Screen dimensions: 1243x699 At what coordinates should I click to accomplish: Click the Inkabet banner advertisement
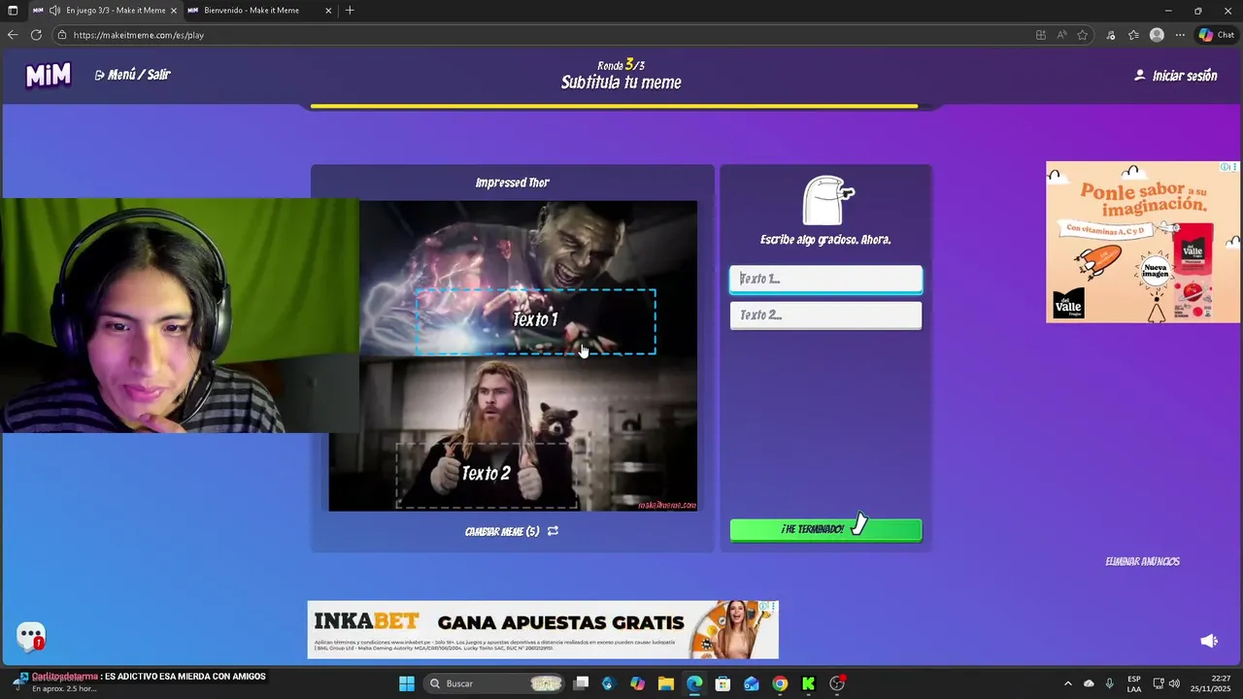click(x=543, y=630)
